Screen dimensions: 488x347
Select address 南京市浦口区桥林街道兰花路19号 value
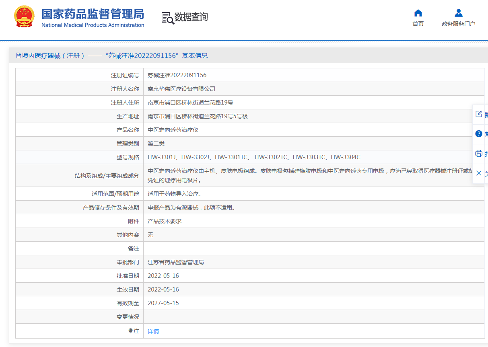tap(190, 103)
